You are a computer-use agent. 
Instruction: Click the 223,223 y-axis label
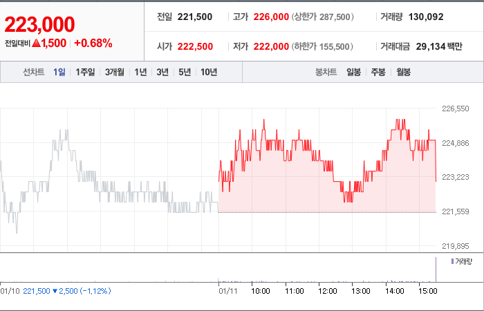pos(455,177)
